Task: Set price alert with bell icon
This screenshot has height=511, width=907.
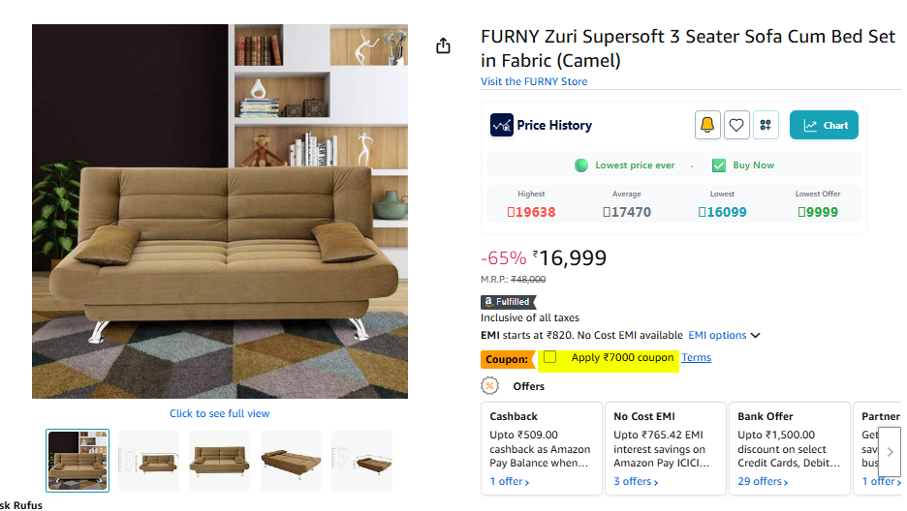Action: (706, 125)
